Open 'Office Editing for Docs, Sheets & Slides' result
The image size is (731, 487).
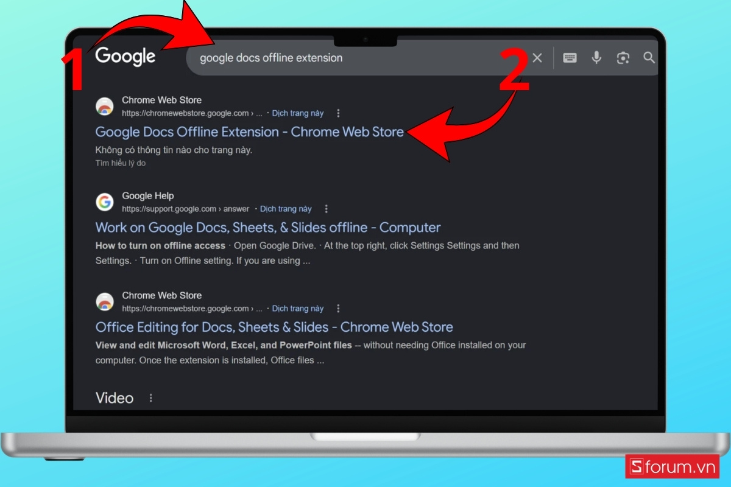274,327
